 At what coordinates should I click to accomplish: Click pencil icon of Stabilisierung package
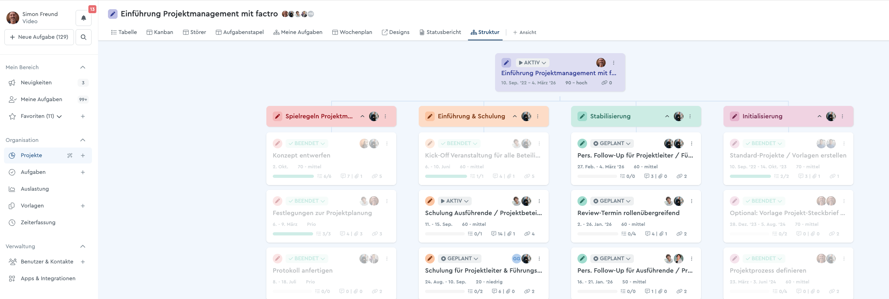coord(582,116)
